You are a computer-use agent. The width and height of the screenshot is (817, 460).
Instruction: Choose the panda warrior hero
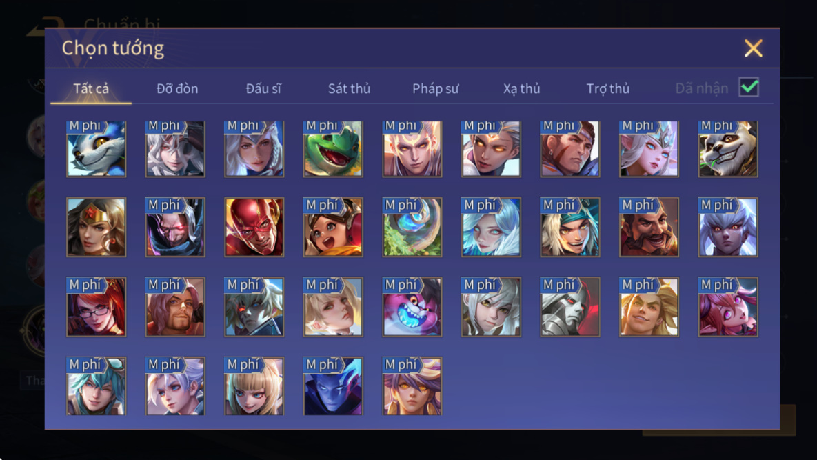click(x=728, y=149)
